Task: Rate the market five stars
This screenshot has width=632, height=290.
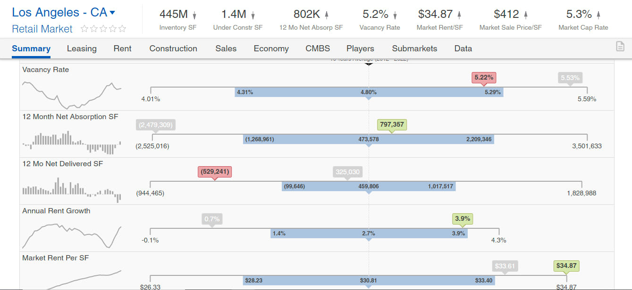Action: (122, 29)
